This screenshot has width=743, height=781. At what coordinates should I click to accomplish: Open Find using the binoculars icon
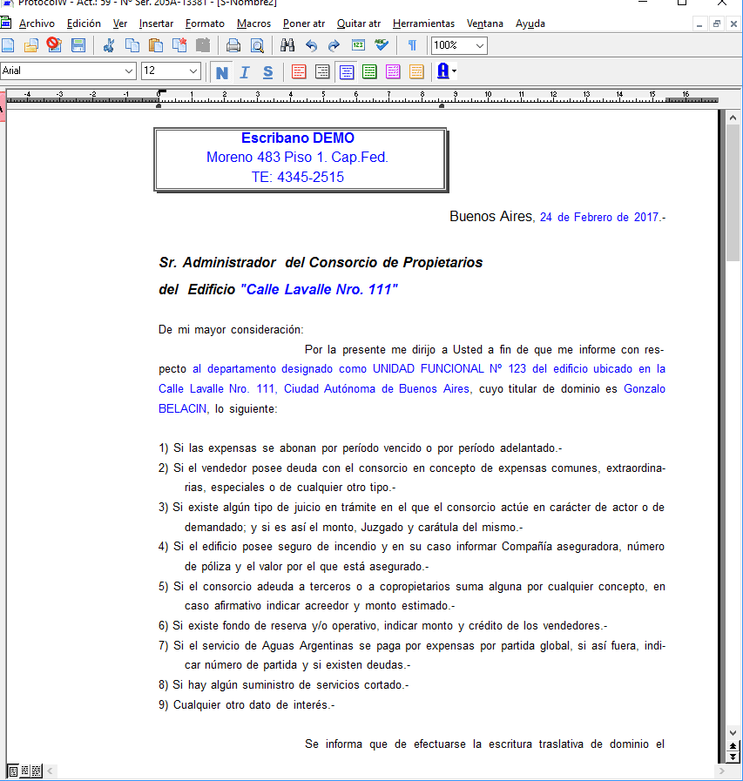point(287,45)
